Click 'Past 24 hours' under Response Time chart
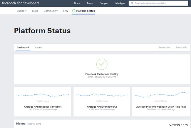 click(43, 101)
